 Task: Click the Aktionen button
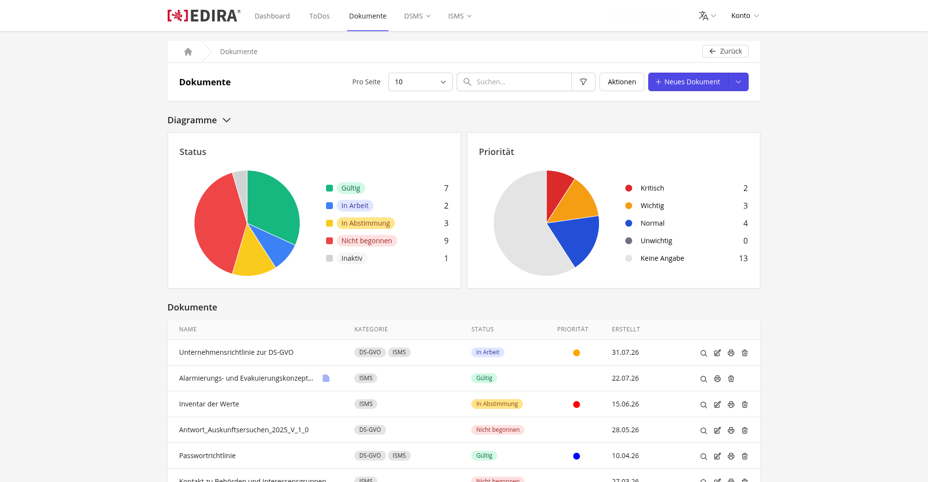[x=621, y=82]
